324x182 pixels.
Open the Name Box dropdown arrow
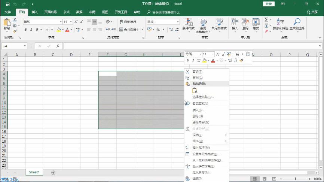pyautogui.click(x=25, y=46)
